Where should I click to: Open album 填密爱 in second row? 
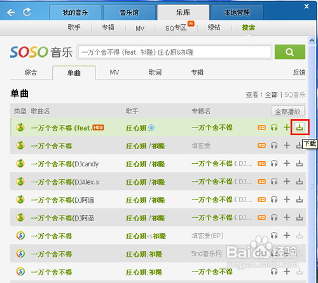[x=201, y=146]
